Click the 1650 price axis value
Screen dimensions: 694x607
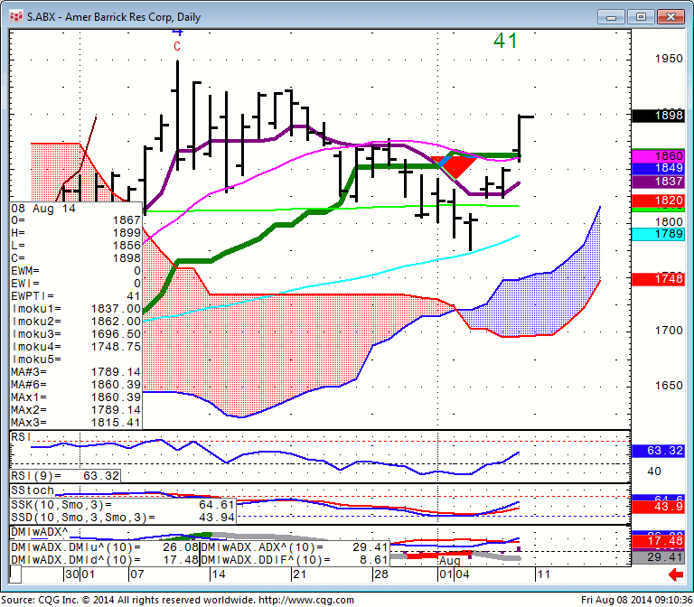pyautogui.click(x=669, y=386)
